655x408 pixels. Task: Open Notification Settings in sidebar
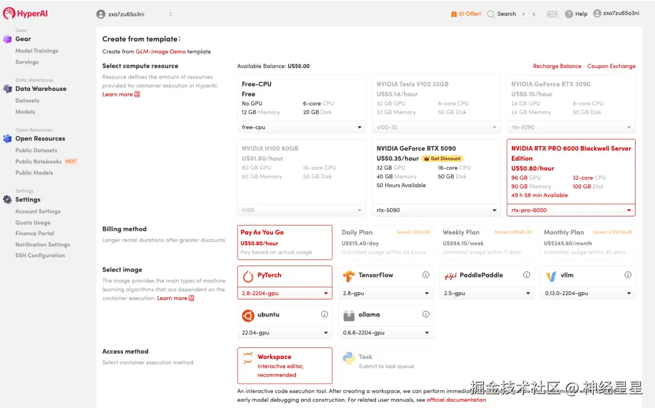click(x=42, y=244)
